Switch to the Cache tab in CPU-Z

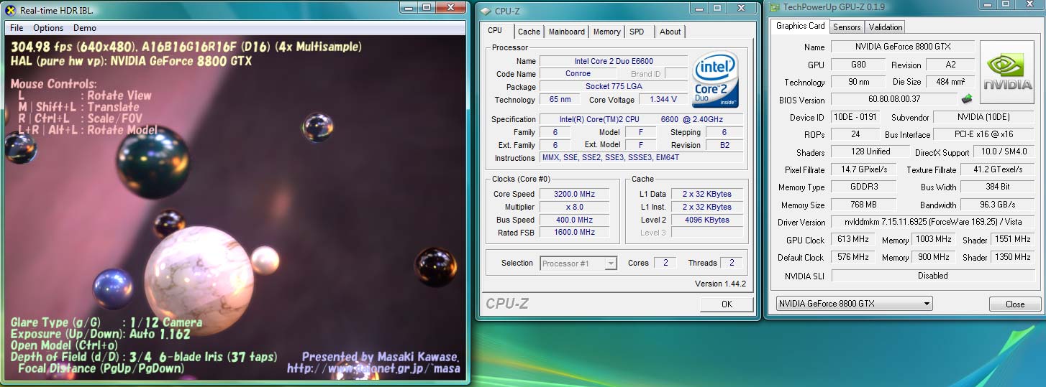coord(529,32)
